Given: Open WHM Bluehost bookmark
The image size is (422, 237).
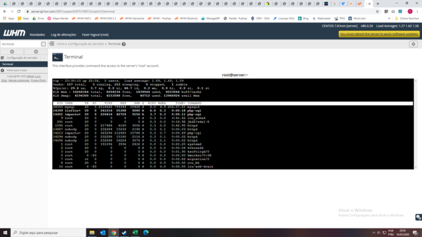Looking at the screenshot, I should [186, 18].
